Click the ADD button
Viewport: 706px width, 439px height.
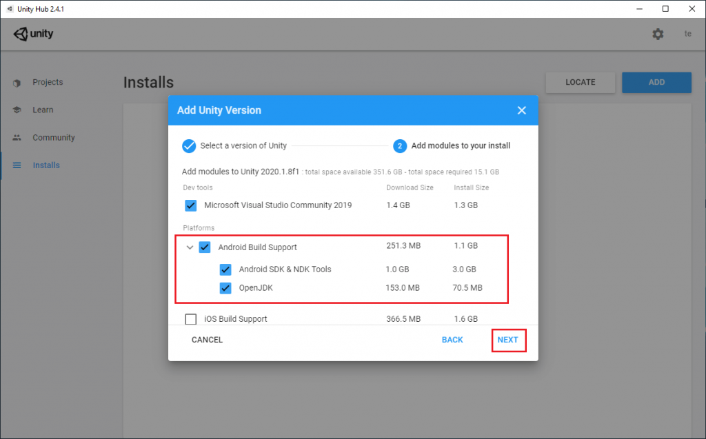point(656,83)
